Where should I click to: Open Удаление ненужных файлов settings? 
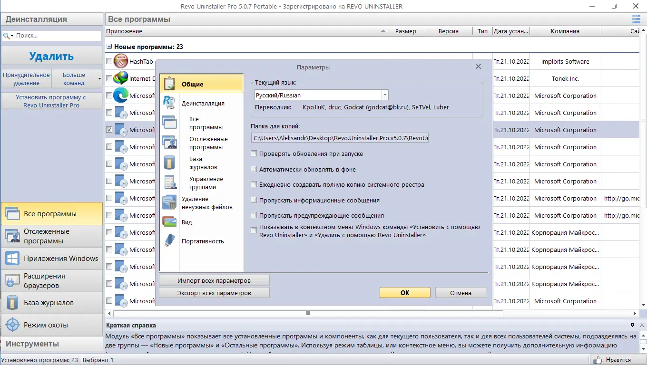click(207, 203)
